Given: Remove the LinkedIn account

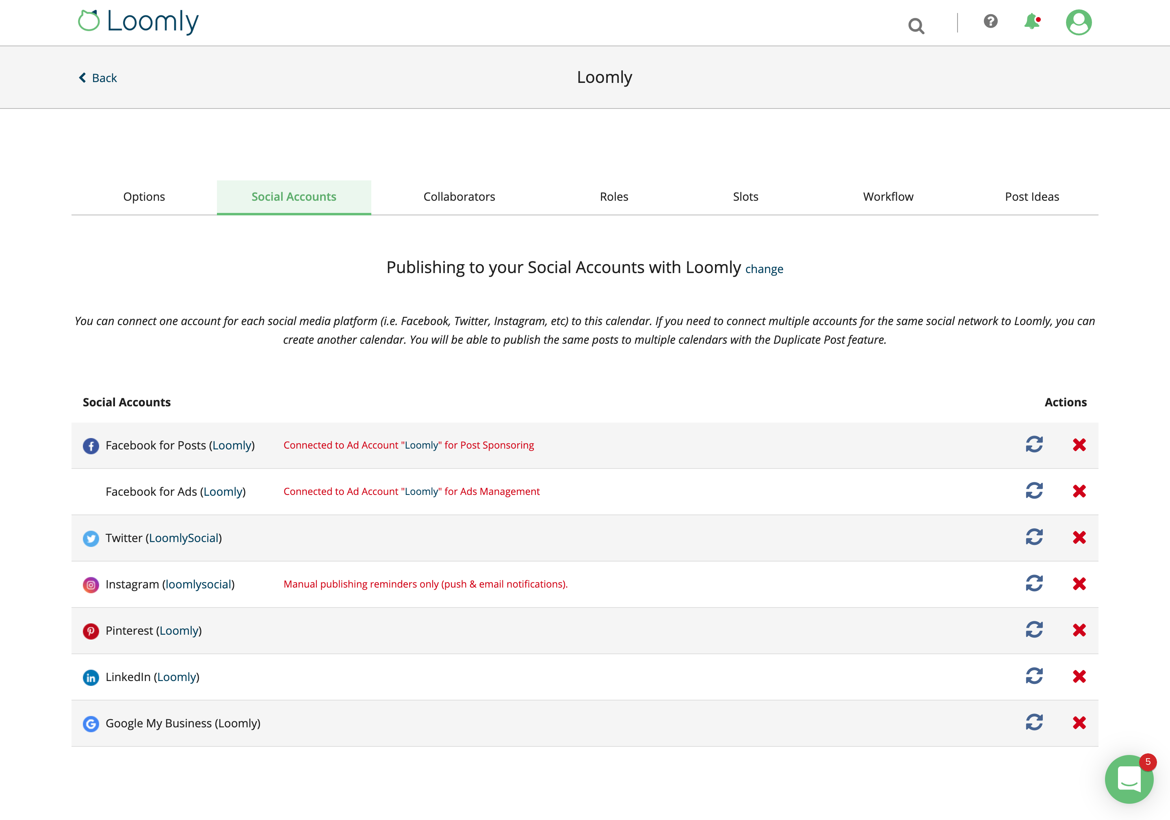Looking at the screenshot, I should [1079, 676].
